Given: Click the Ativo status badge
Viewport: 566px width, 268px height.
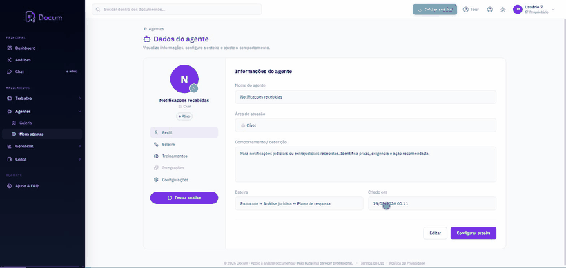Looking at the screenshot, I should tap(184, 116).
